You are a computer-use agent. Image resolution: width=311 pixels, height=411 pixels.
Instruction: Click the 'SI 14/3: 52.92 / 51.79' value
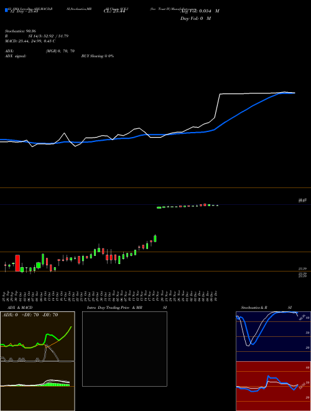(49, 36)
